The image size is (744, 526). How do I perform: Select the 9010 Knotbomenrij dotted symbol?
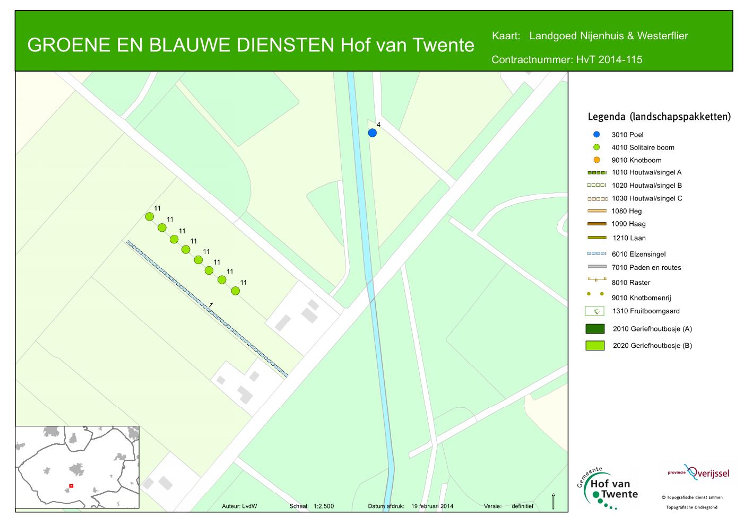(x=596, y=293)
